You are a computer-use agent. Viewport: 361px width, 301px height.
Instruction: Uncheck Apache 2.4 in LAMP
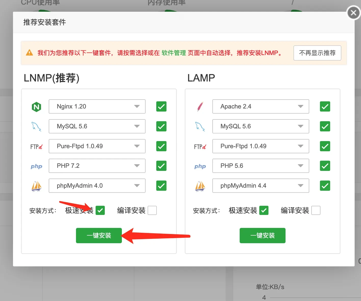[x=325, y=106]
